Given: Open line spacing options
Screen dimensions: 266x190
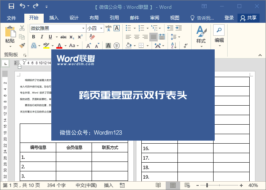Looking at the screenshot, I should (x=175, y=37).
